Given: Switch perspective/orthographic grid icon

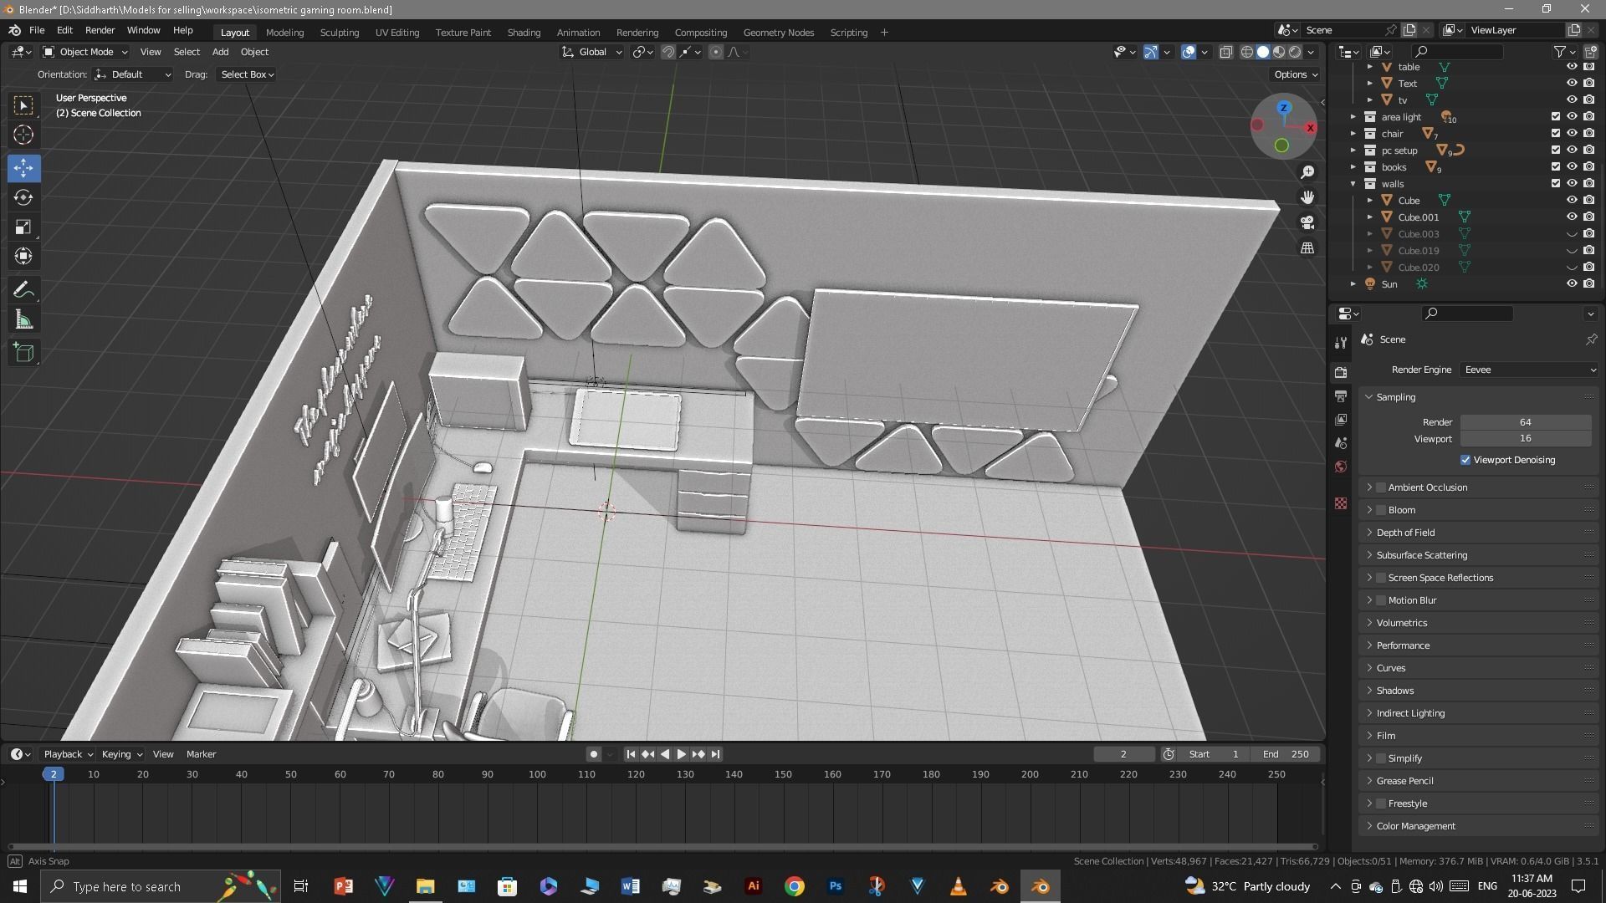Looking at the screenshot, I should pos(1307,248).
